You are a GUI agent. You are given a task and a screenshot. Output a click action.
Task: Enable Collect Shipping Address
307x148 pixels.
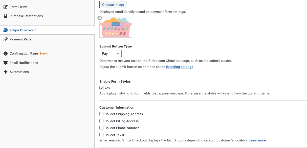[x=101, y=114]
